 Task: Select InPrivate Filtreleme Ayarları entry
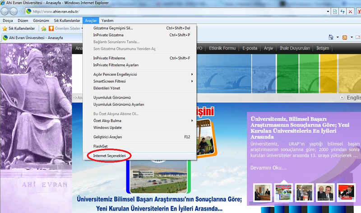(x=140, y=65)
